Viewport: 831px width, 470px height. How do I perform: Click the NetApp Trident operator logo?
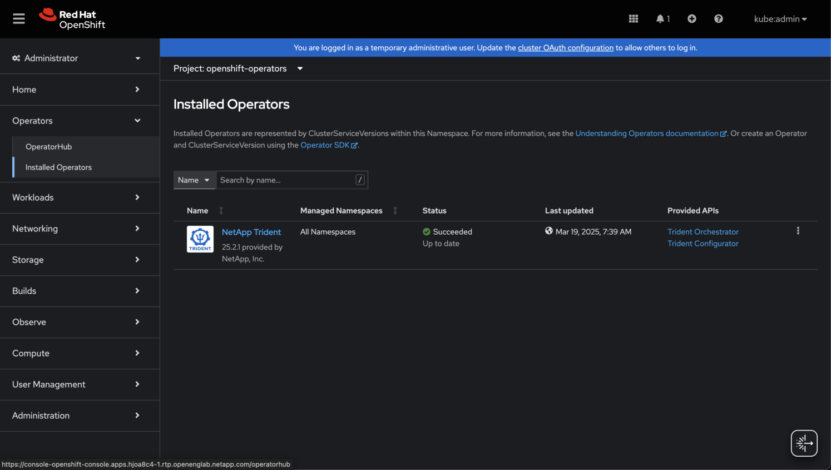[200, 239]
